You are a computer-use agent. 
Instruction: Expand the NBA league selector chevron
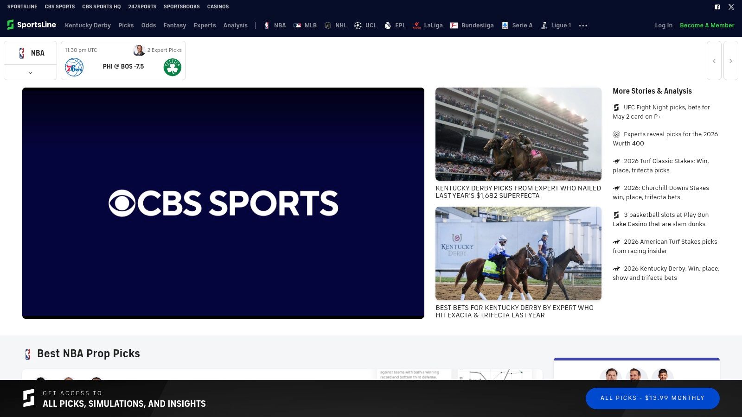[31, 73]
